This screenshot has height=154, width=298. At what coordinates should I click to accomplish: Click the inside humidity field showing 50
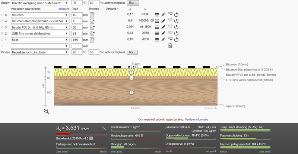click(x=94, y=52)
